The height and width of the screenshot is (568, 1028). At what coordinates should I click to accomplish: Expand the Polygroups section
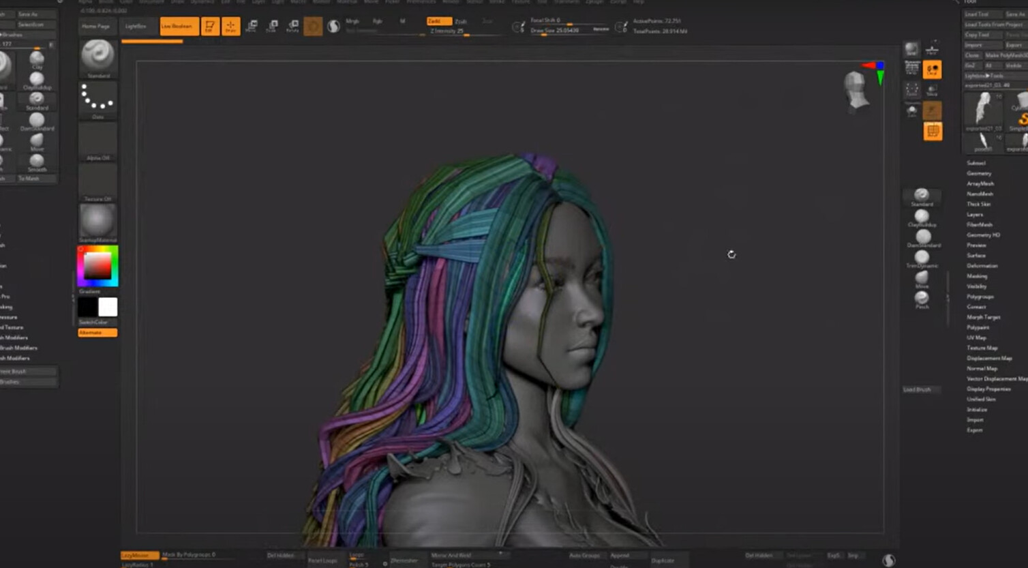[x=980, y=297]
